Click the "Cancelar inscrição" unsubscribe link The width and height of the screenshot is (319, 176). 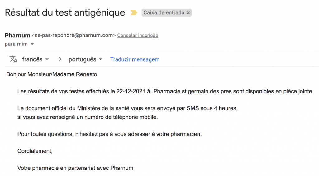138,36
